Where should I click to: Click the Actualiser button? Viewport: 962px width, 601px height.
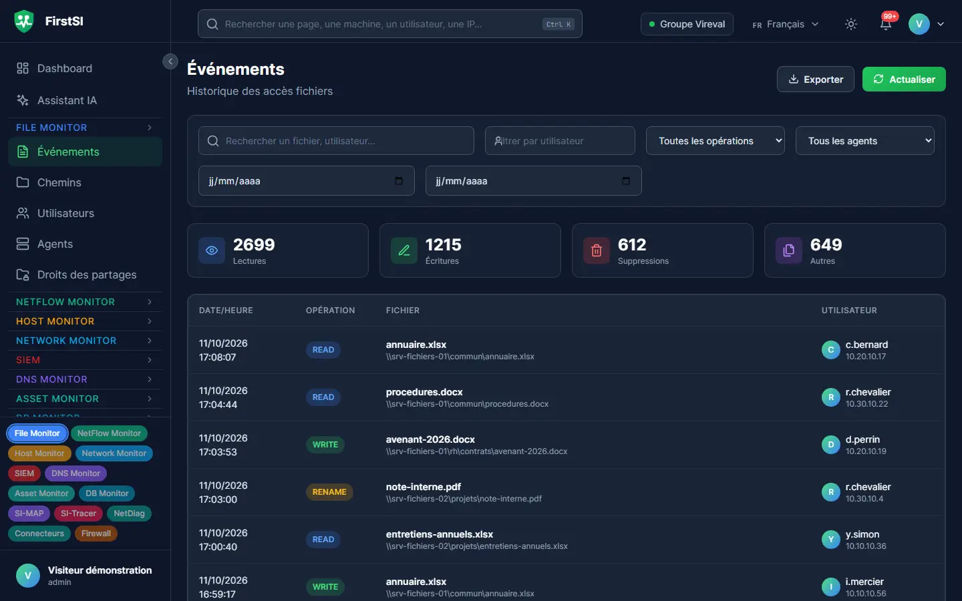click(x=904, y=79)
